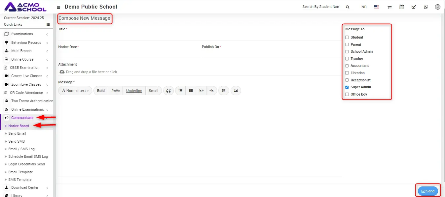Check the Student recipient checkbox
The image size is (445, 197).
[347, 37]
